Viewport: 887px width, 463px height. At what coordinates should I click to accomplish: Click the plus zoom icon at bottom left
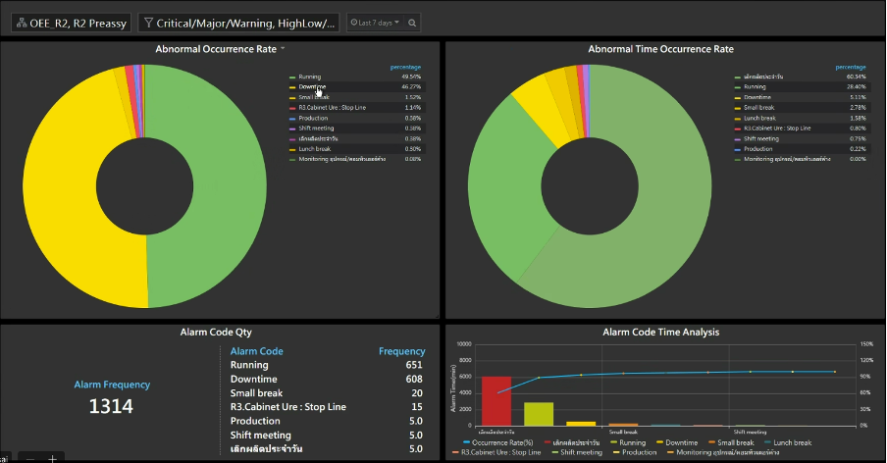tap(52, 458)
